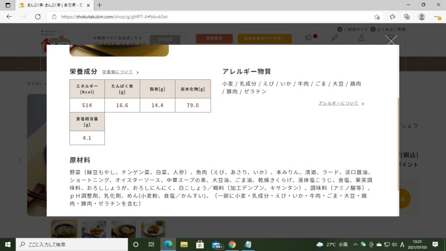
Task: Open the browser profile avatar
Action: click(x=422, y=17)
